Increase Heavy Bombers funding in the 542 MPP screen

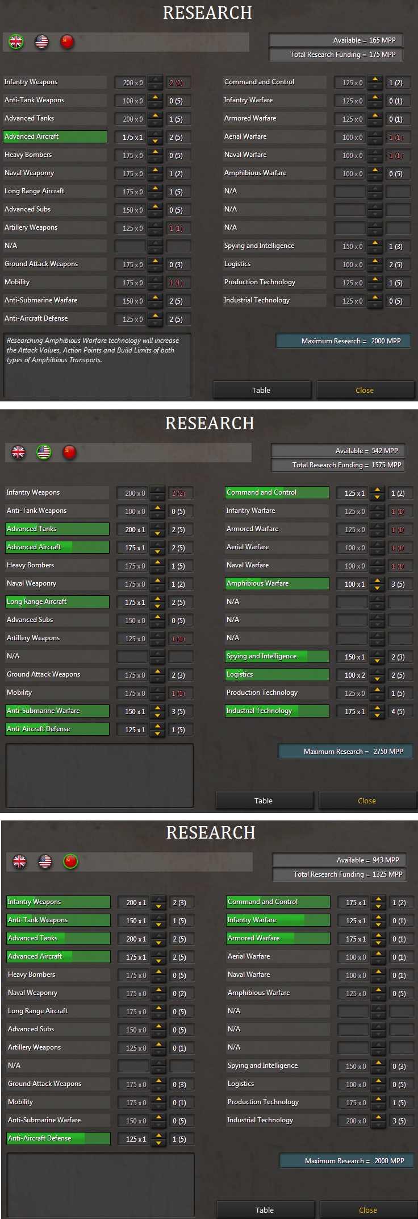[x=157, y=562]
